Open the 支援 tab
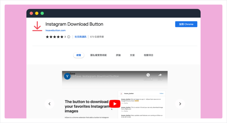This screenshot has height=123, width=227. 132,55
